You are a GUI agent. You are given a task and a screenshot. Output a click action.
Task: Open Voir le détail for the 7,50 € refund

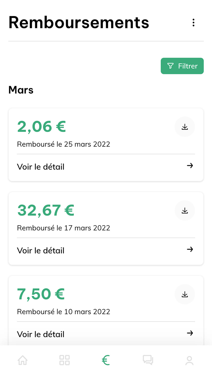click(x=41, y=334)
